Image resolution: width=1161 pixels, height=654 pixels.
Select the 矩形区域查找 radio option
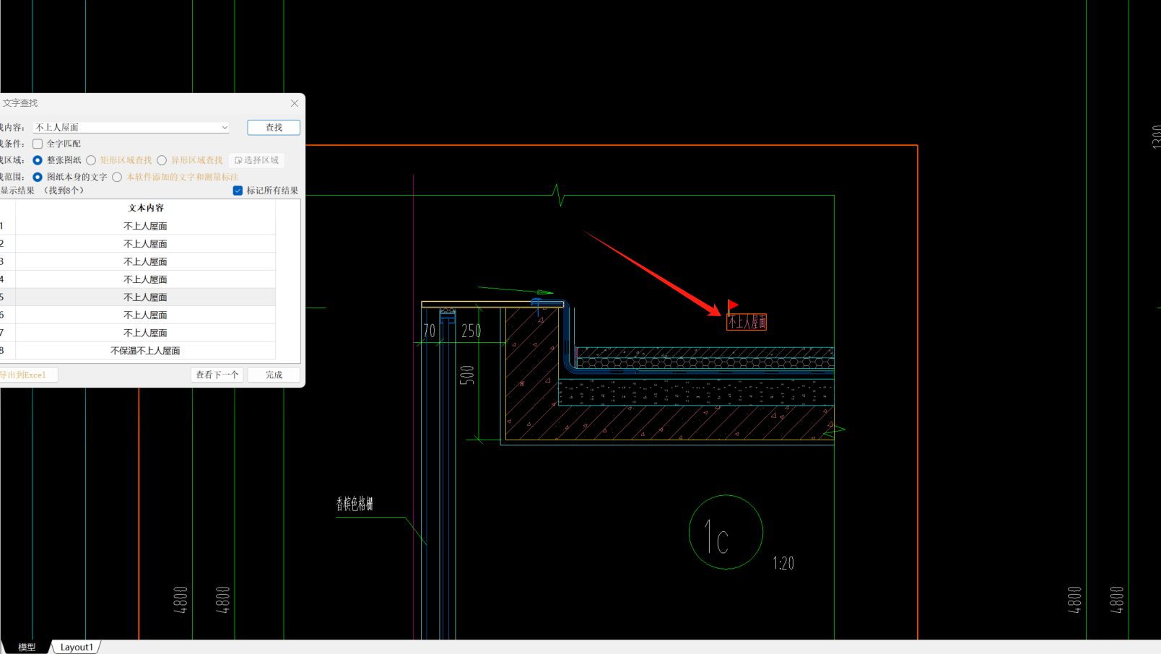[91, 160]
